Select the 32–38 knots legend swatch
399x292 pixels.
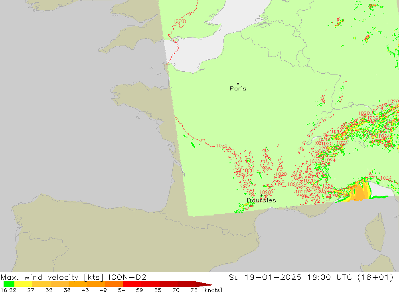coord(59,284)
